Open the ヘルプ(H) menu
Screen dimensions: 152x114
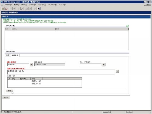(62, 5)
